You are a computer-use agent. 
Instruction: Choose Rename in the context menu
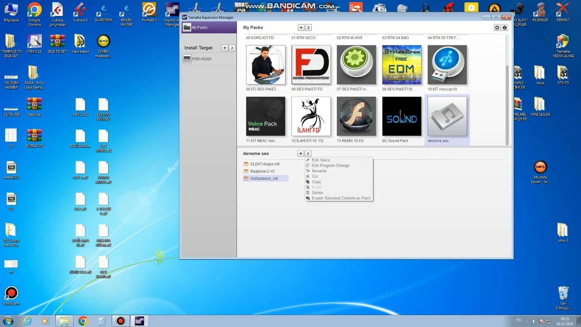pos(339,171)
